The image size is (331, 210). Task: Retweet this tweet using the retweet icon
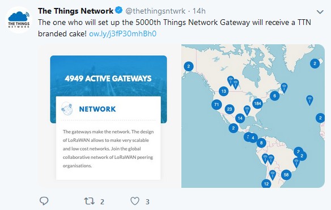click(x=90, y=201)
